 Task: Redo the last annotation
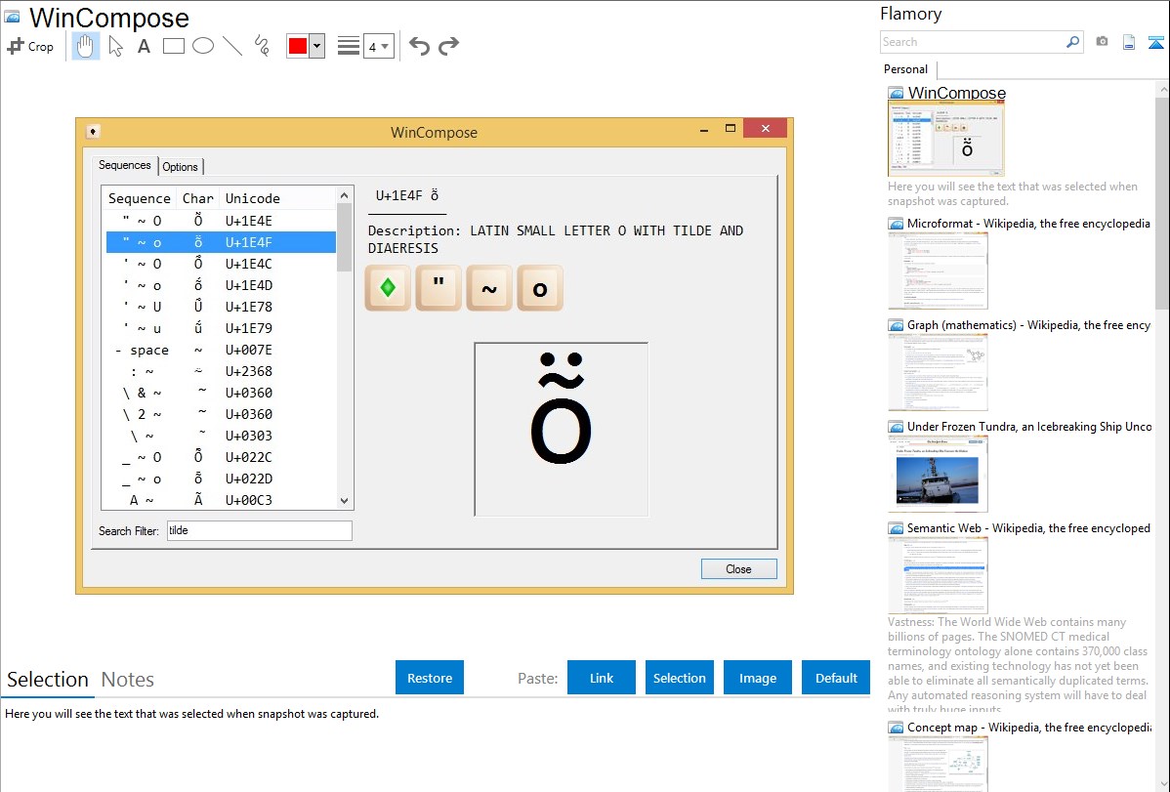pos(448,46)
